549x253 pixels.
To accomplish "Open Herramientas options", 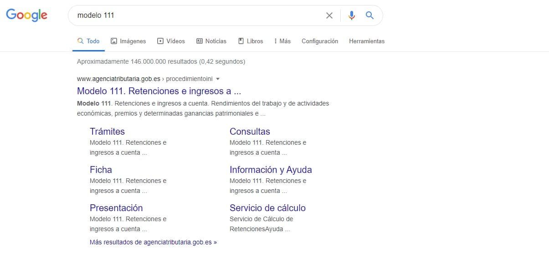I will 367,41.
